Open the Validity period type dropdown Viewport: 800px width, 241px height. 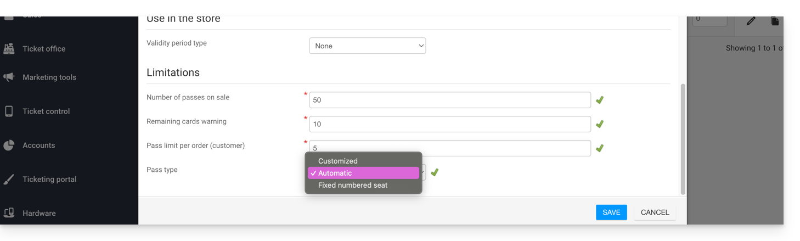point(367,46)
